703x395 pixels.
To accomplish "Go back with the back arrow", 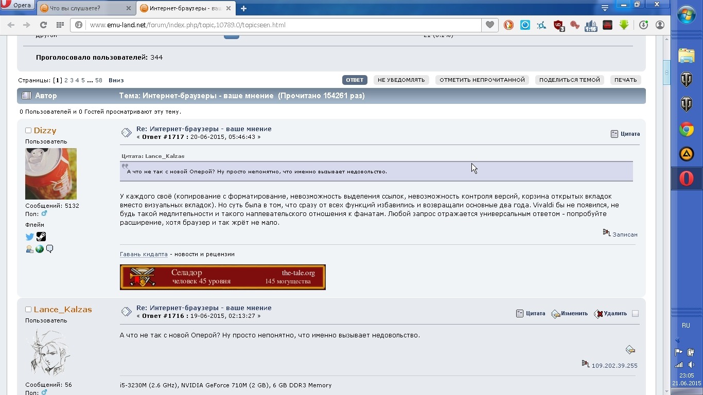I will pyautogui.click(x=11, y=25).
